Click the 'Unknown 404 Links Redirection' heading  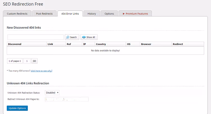click(x=28, y=83)
